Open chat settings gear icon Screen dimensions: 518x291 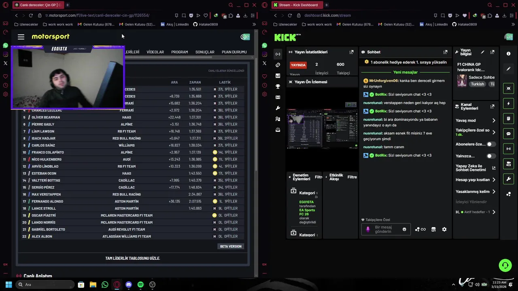444,230
